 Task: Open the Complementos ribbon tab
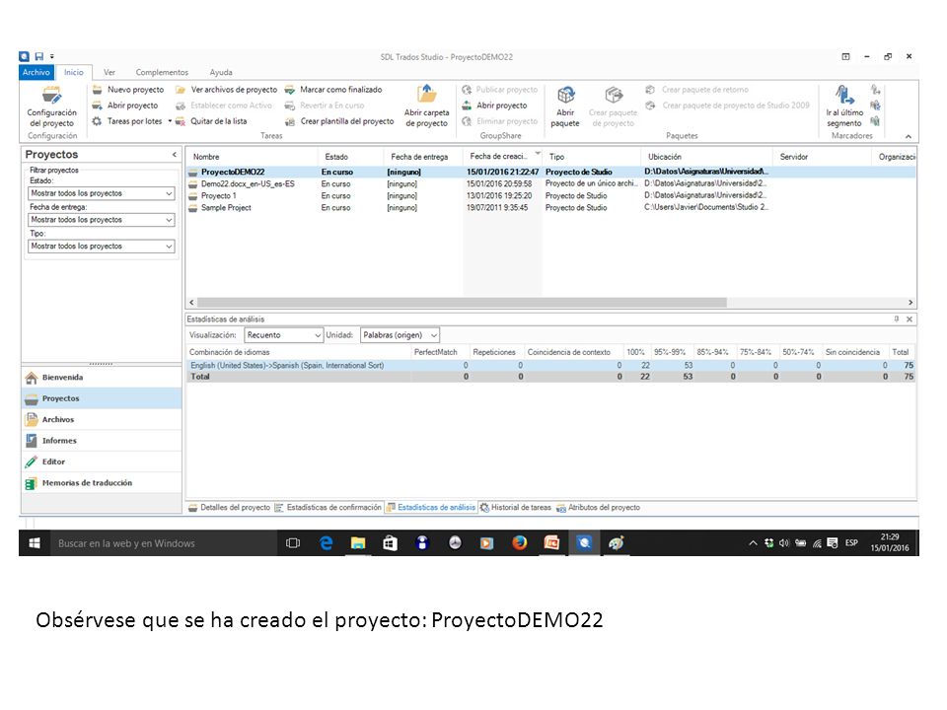[162, 72]
